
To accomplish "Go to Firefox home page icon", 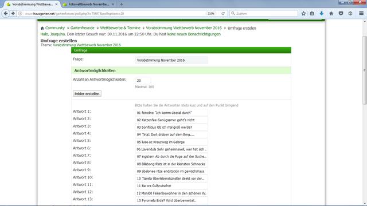I will click(x=331, y=14).
